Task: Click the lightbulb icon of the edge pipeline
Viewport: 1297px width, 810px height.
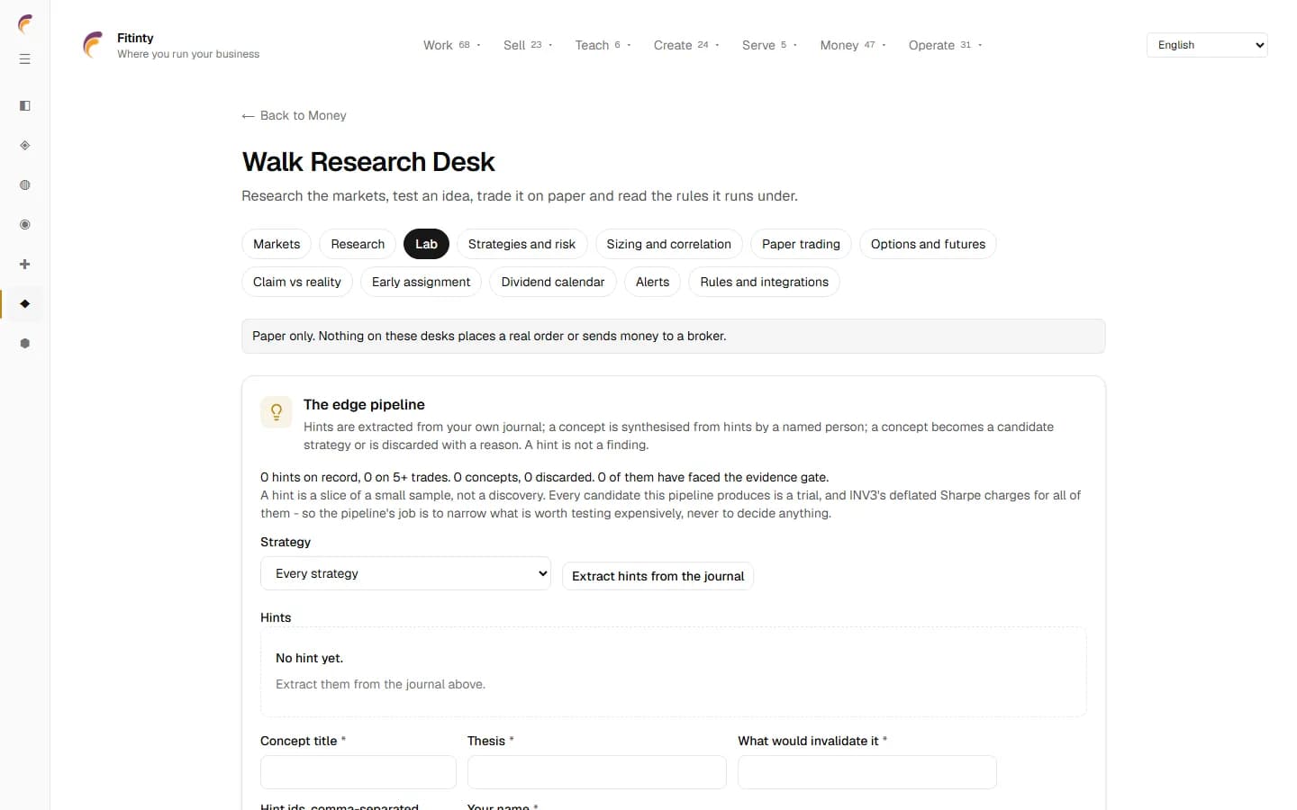Action: click(x=277, y=412)
